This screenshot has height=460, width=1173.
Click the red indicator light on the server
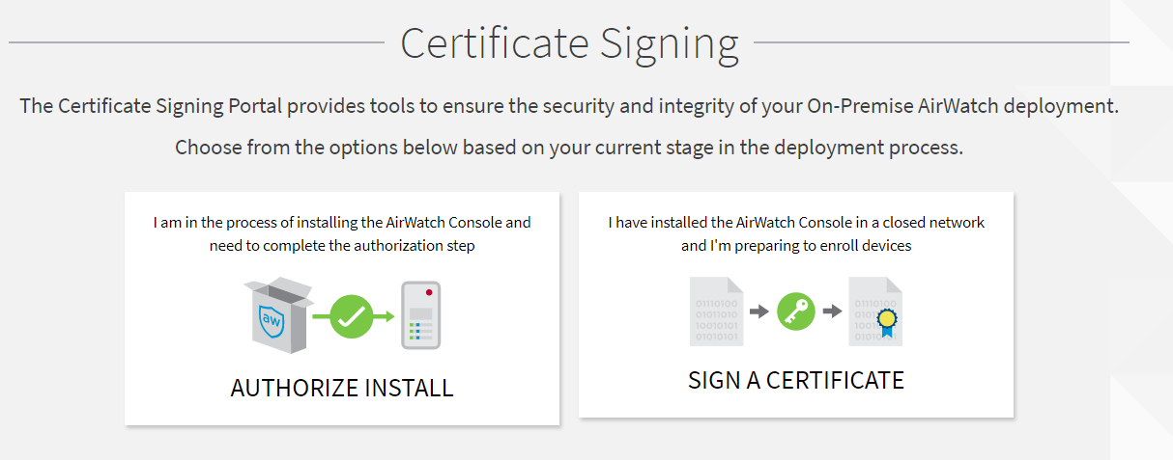427,291
